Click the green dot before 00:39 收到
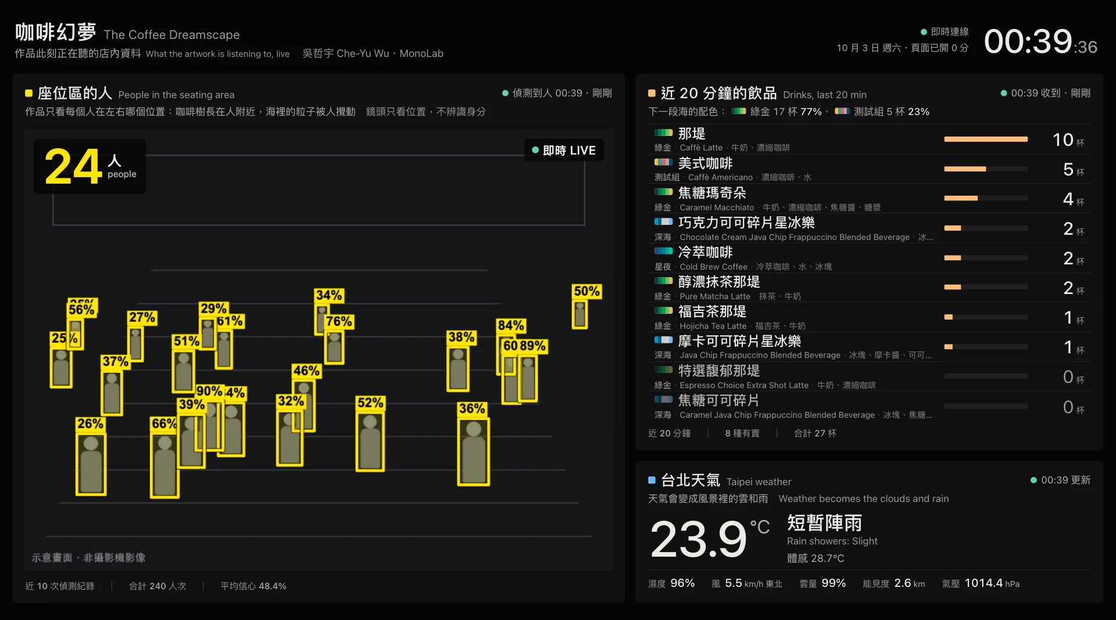 pos(1004,93)
